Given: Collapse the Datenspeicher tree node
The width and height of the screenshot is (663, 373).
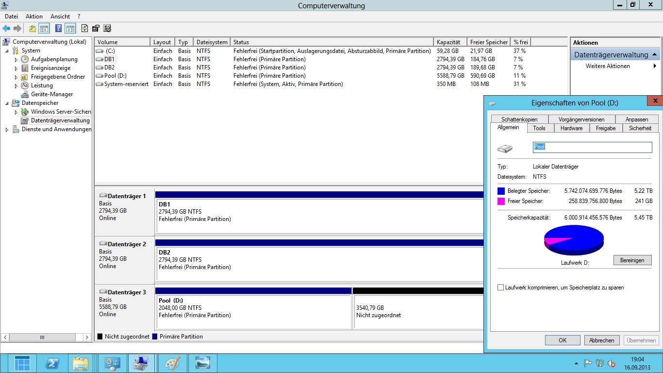Looking at the screenshot, I should [7, 103].
